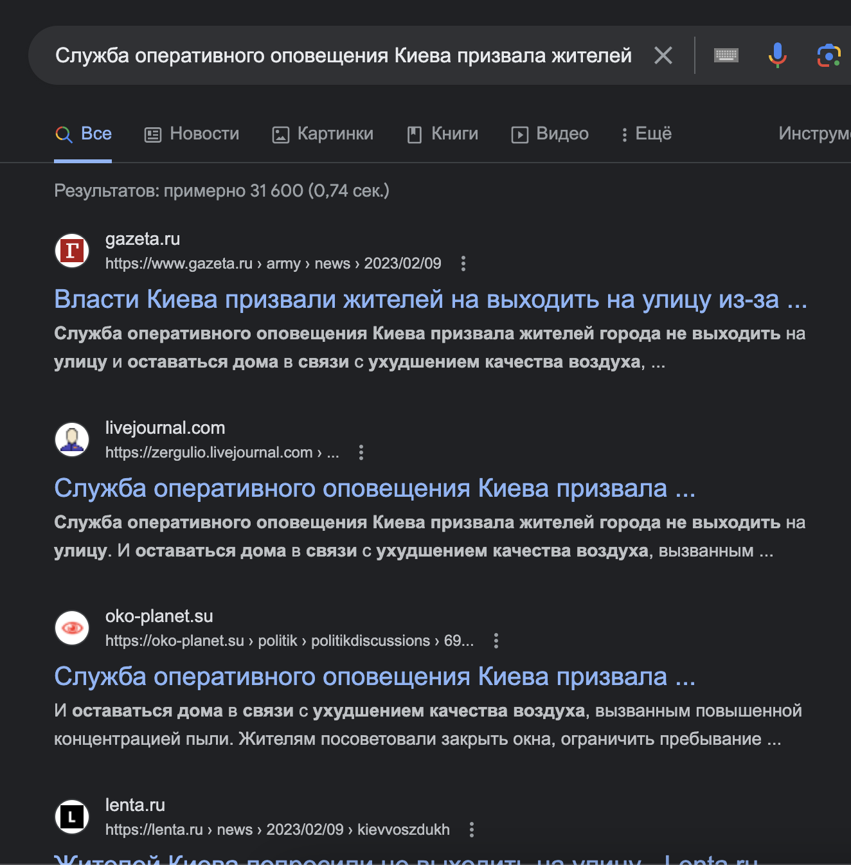Click the oko-planet.su eye favicon
This screenshot has width=851, height=865.
[x=72, y=628]
